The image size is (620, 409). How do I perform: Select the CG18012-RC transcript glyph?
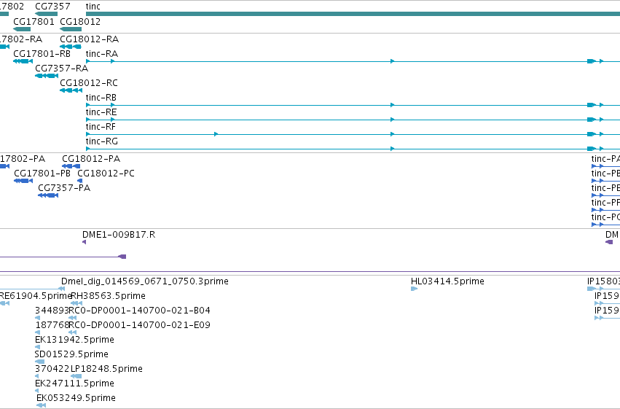(71, 90)
